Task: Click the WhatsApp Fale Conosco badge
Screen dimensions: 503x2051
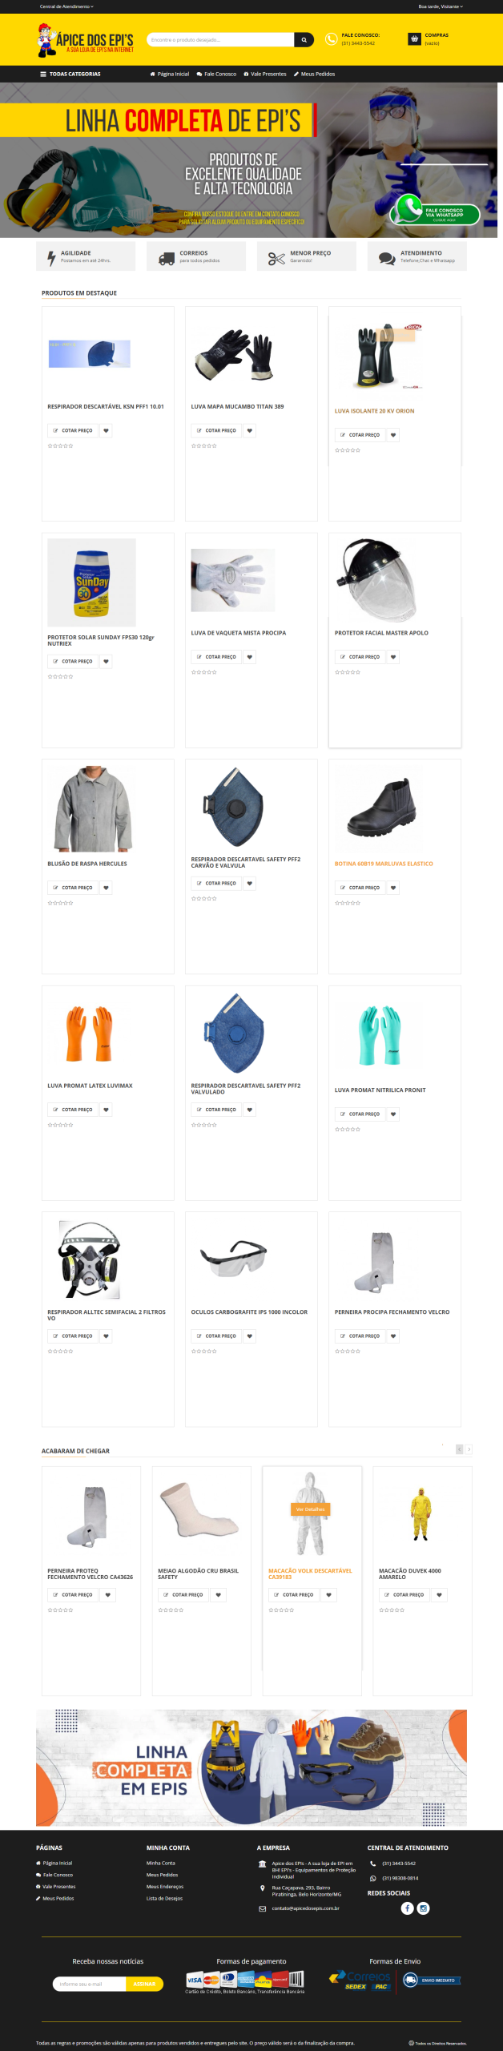Action: [435, 212]
